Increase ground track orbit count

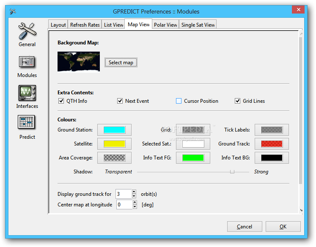(x=134, y=192)
